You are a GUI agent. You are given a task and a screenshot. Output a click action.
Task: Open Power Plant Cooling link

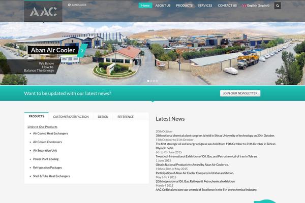click(x=46, y=159)
